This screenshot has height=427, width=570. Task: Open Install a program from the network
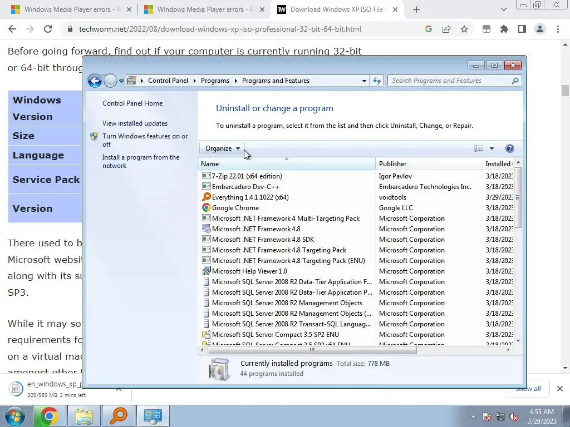click(x=141, y=161)
